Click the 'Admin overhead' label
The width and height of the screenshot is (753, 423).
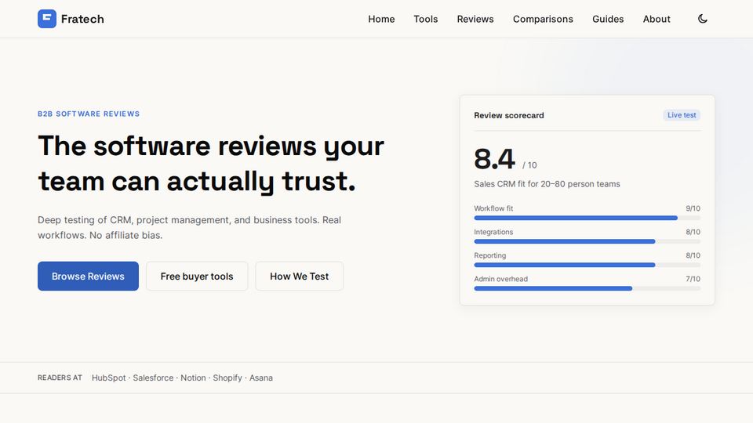pos(501,279)
